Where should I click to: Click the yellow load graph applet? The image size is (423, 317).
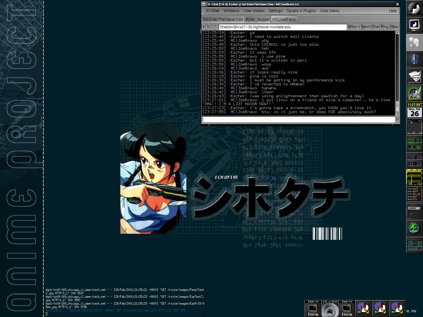[x=414, y=178]
